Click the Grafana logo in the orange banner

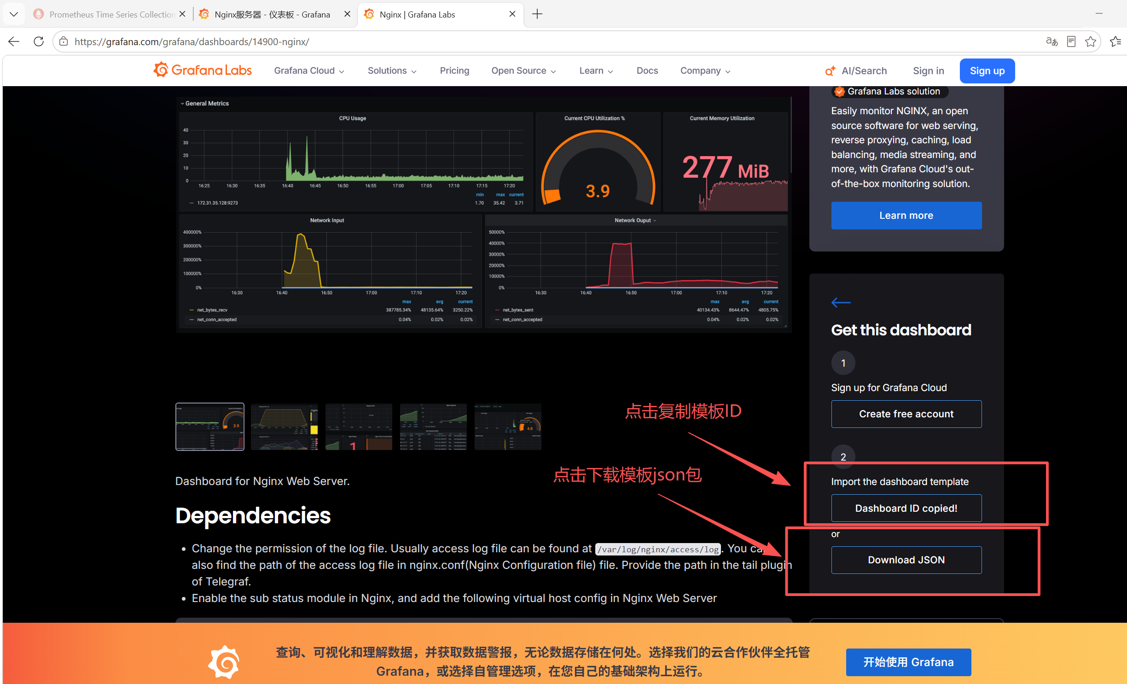pos(224,662)
